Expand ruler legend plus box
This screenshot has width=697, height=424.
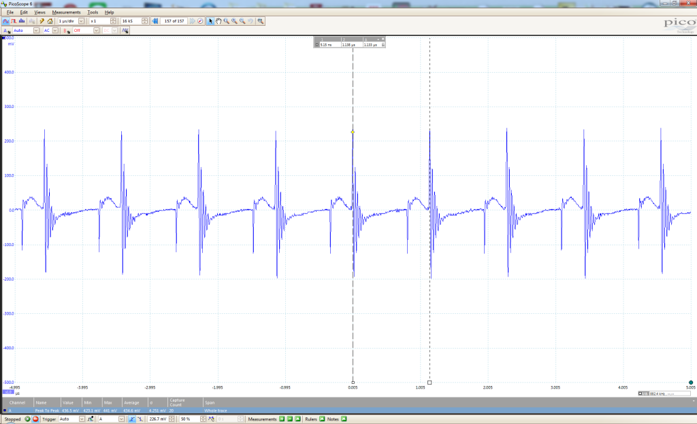coord(317,45)
